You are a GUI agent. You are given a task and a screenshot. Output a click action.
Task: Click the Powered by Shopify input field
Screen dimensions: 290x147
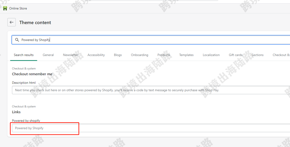pos(151,128)
